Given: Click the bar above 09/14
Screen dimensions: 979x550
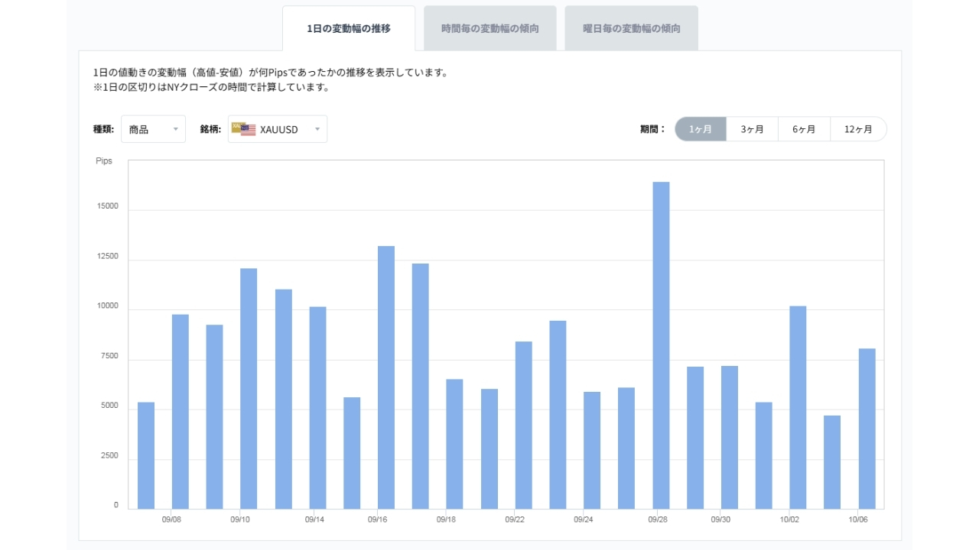Looking at the screenshot, I should pos(317,408).
